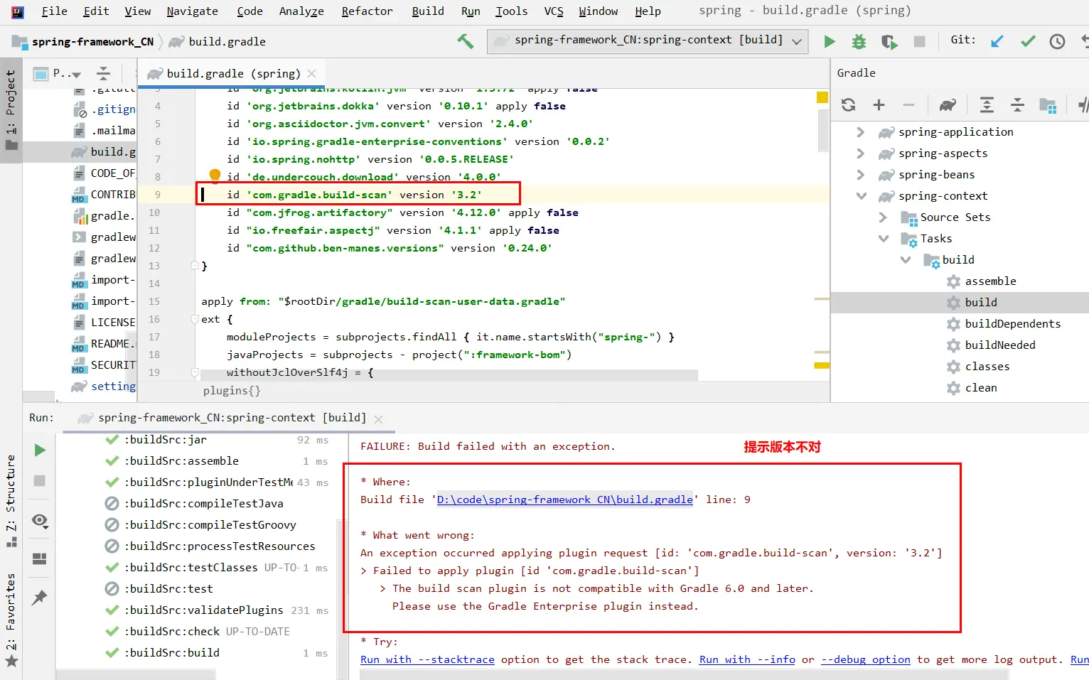Start debugging with the bug icon
1089x680 pixels.
coord(859,41)
